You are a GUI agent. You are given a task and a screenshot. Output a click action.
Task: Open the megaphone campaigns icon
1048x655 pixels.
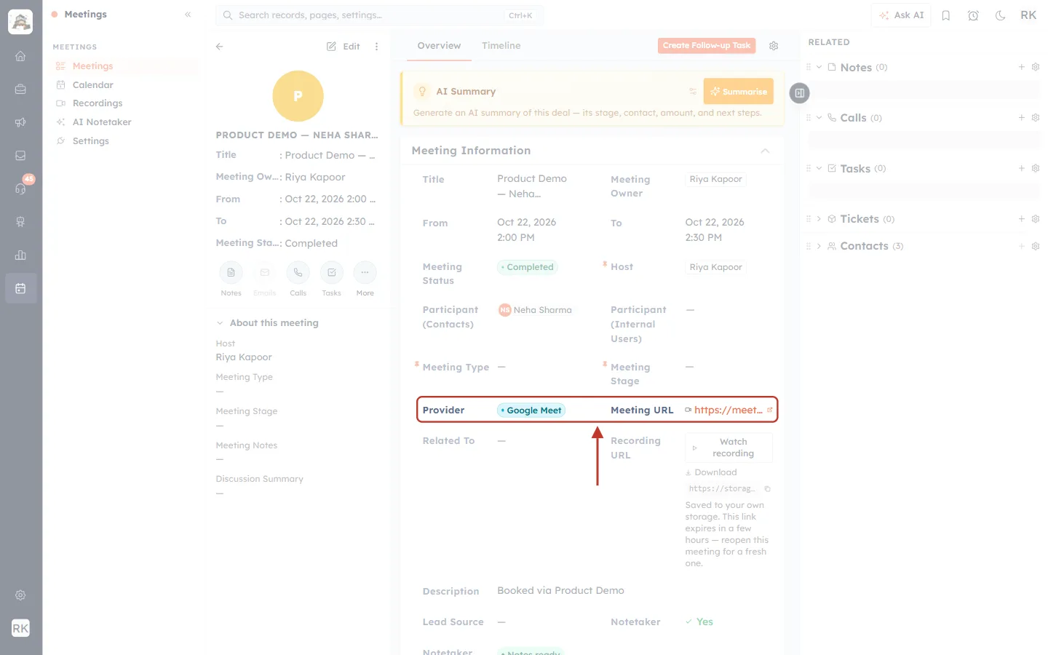[x=20, y=122]
